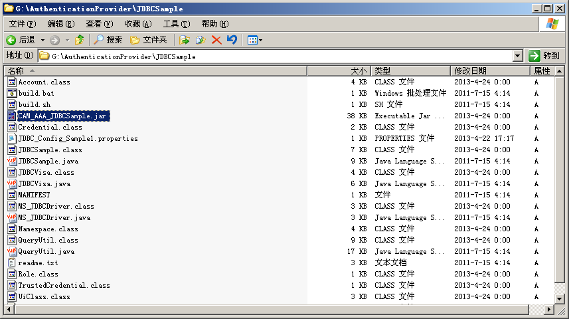Screen dimensions: 569x319
Task: Click the green Back arrow icon
Action: coord(11,40)
